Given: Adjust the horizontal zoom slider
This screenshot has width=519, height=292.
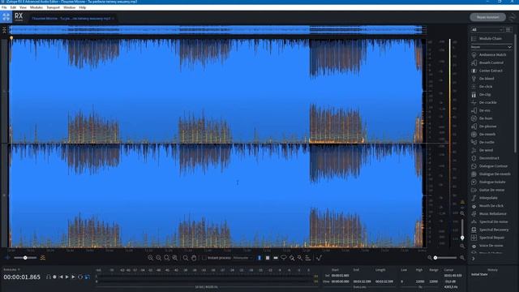Looking at the screenshot, I should point(445,258).
